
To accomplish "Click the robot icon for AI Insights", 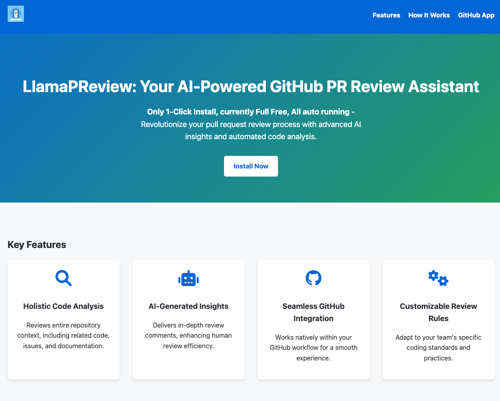I will tap(189, 278).
